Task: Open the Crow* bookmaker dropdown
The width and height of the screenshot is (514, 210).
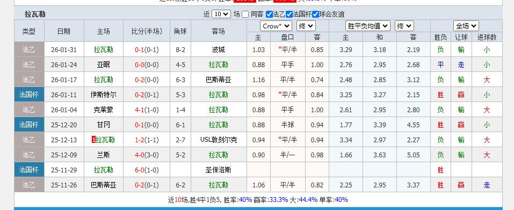Action: [276, 26]
